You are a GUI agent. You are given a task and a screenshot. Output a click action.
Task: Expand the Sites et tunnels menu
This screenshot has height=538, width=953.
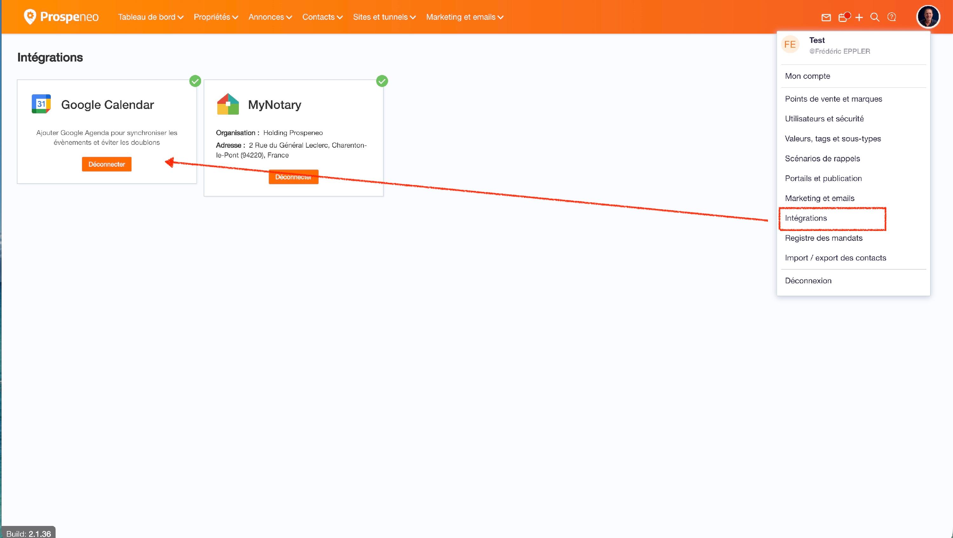click(x=385, y=17)
